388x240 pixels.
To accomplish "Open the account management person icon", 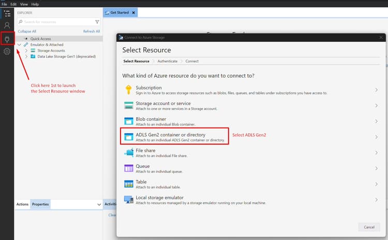I will tap(7, 25).
